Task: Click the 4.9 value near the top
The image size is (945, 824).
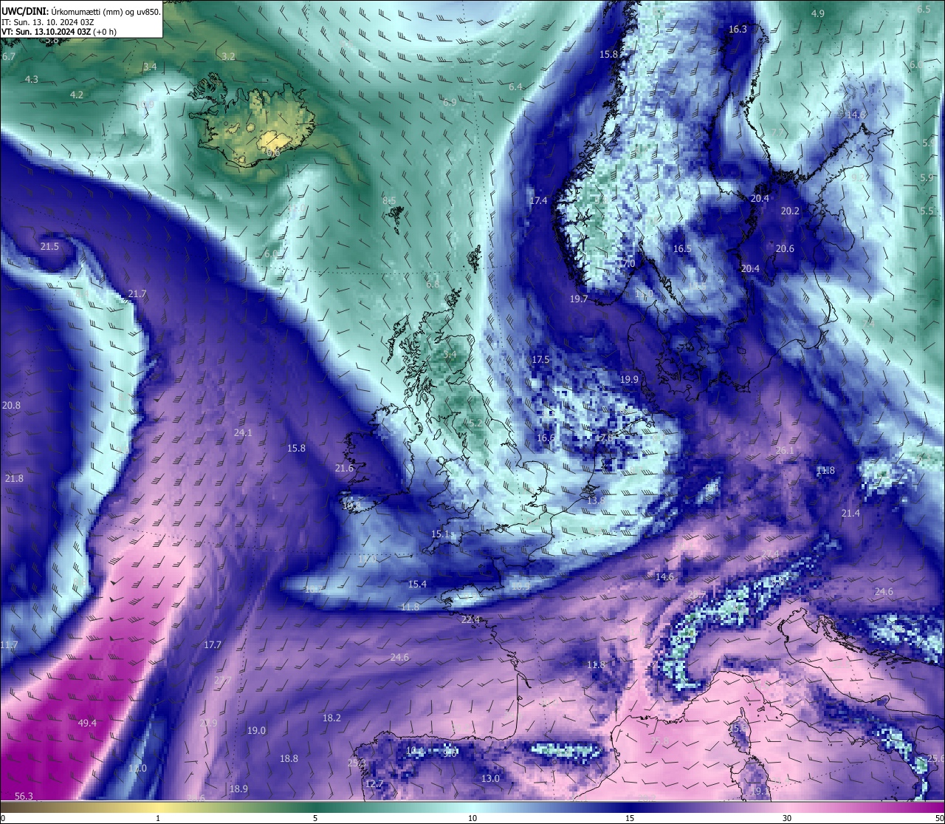Action: tap(818, 14)
